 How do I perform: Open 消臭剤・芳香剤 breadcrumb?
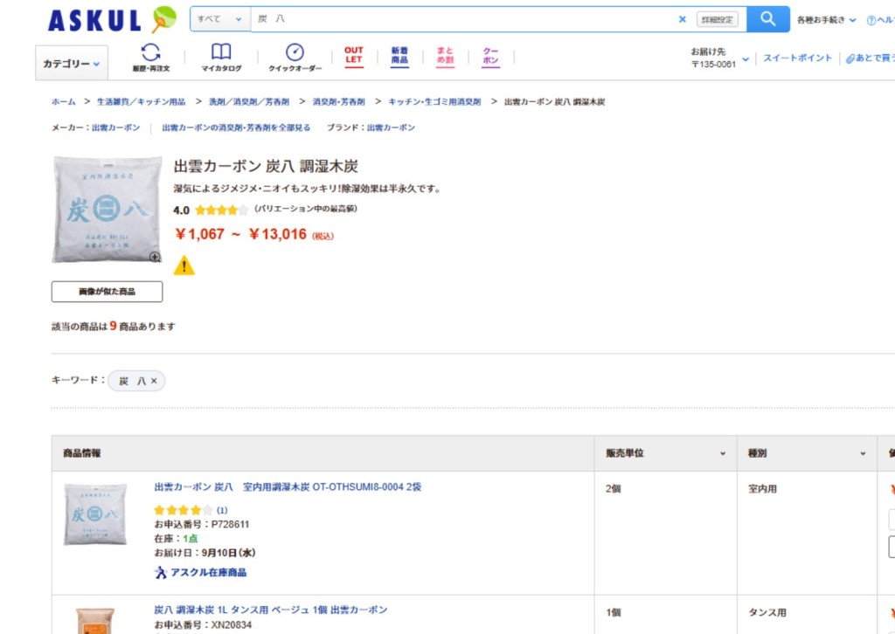(x=338, y=101)
